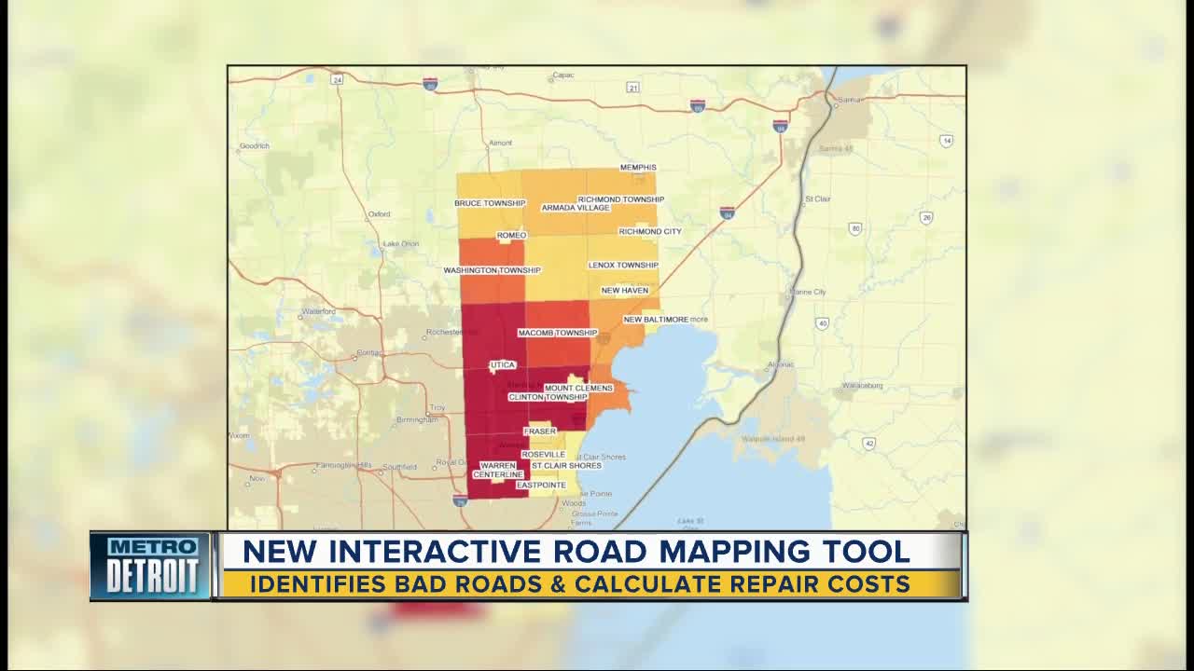Viewport: 1194px width, 671px height.
Task: Select the Fraser map label
Action: pyautogui.click(x=539, y=431)
